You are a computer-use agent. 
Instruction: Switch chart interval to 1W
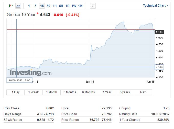[x=74, y=6]
